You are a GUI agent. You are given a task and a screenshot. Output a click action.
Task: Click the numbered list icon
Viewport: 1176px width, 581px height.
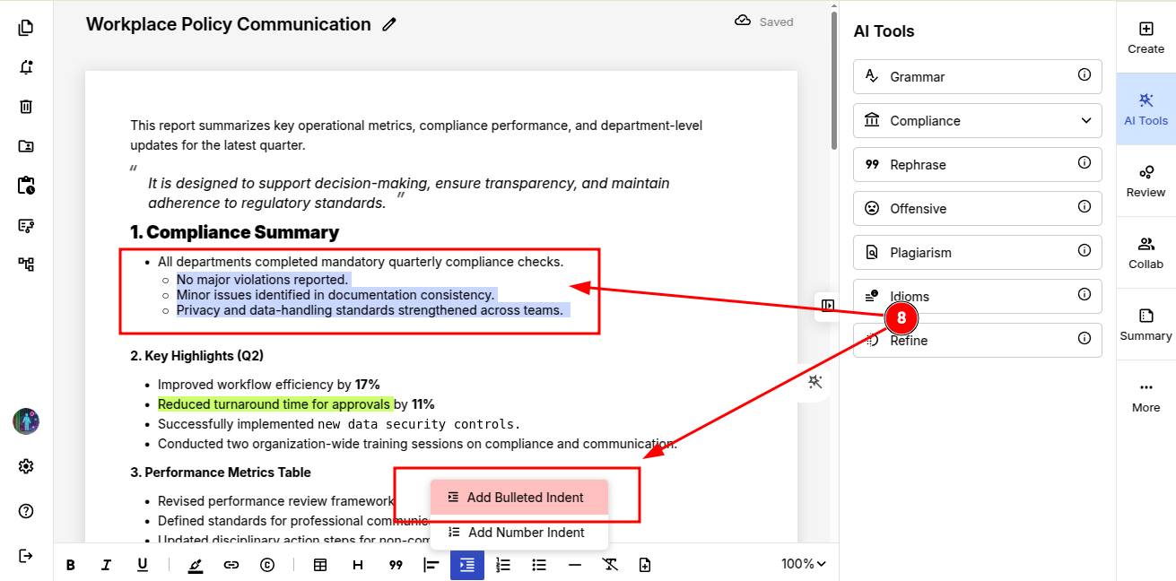(x=503, y=565)
